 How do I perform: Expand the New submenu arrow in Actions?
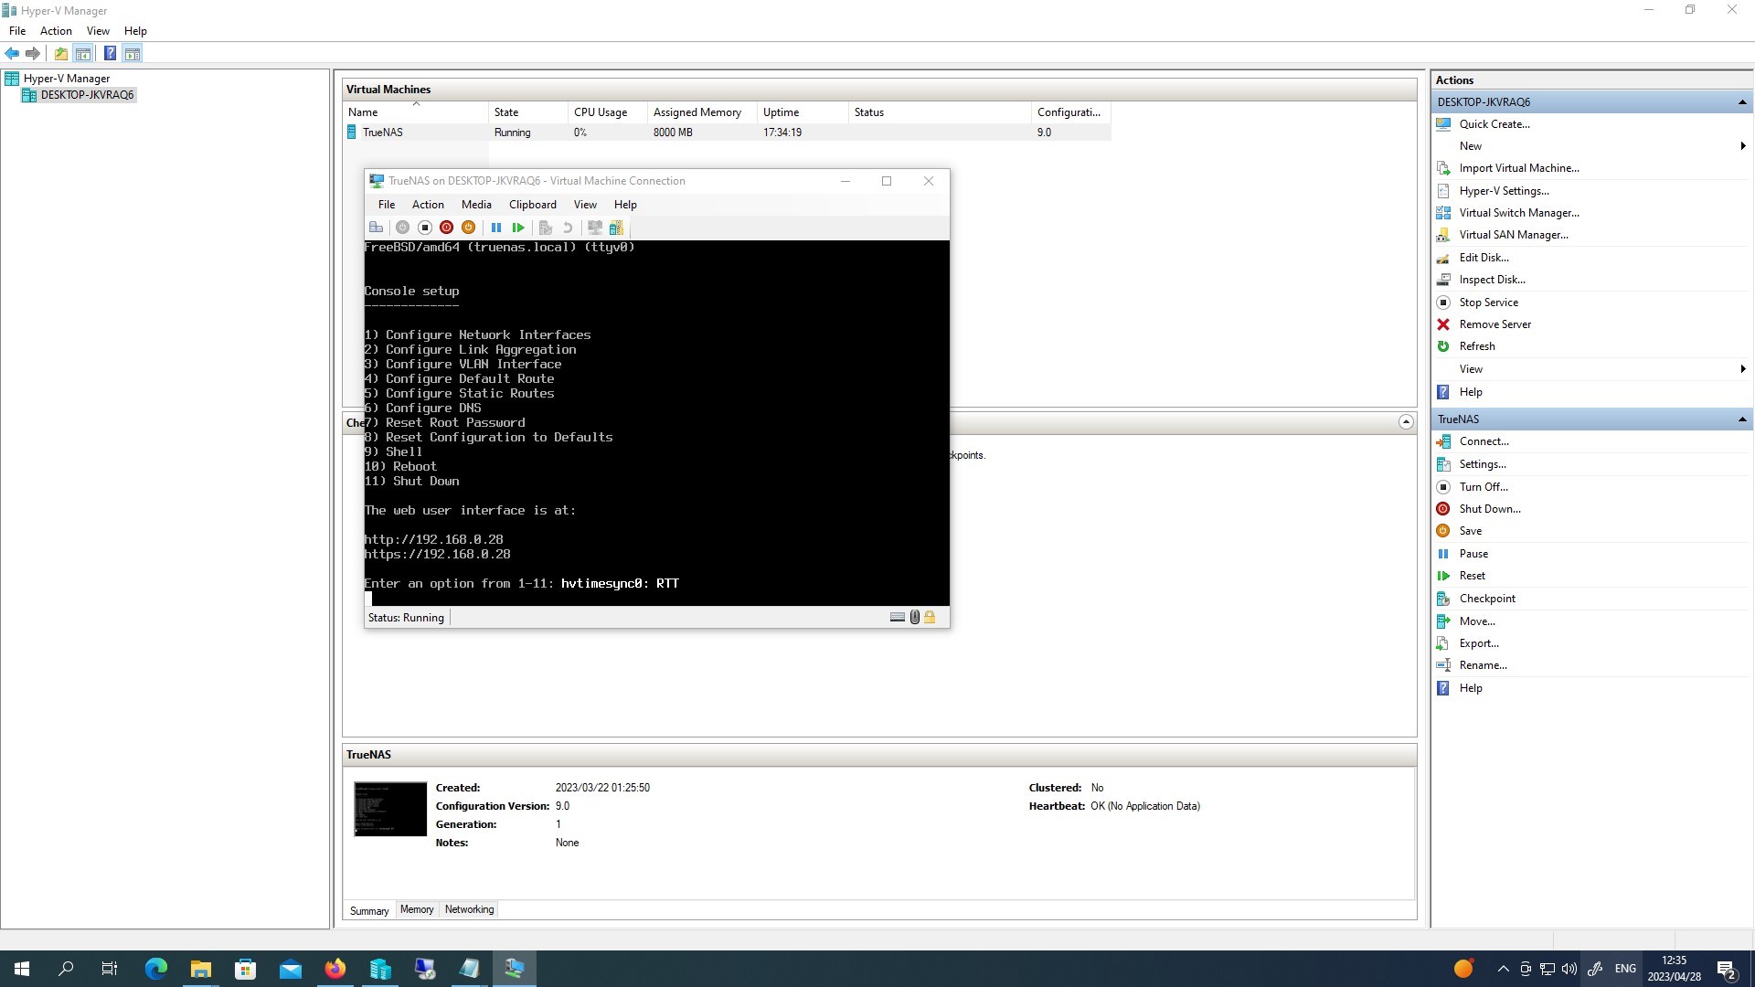[x=1742, y=146]
